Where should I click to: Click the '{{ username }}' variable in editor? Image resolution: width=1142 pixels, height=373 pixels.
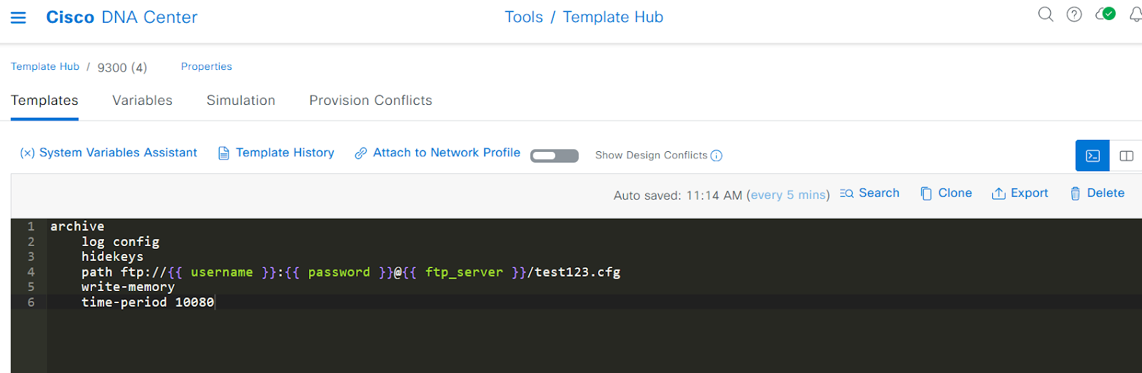(x=222, y=272)
